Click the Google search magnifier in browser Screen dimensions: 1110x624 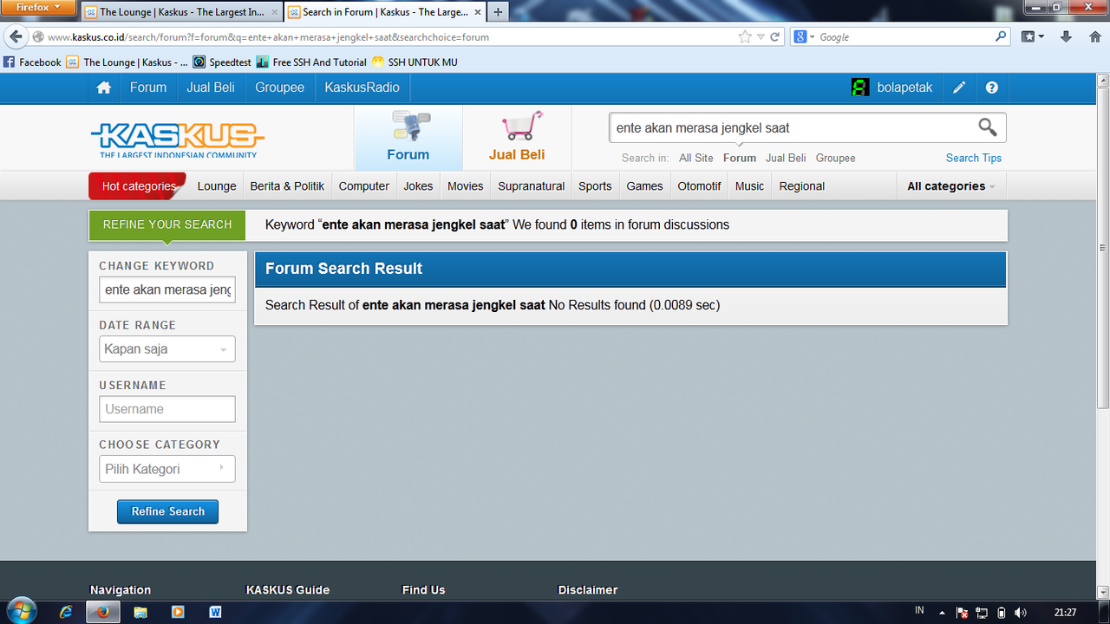click(1001, 37)
